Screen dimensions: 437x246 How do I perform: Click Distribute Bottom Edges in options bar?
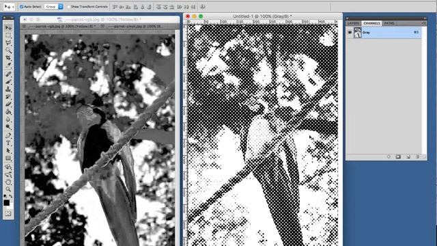click(173, 7)
